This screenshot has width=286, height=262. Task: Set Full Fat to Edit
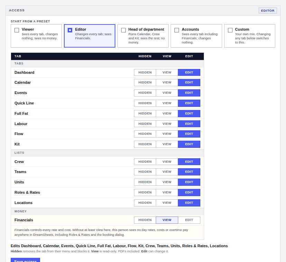click(189, 113)
